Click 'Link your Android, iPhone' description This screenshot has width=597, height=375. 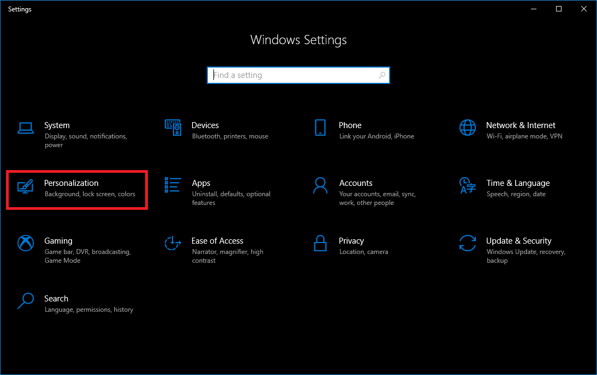(377, 136)
